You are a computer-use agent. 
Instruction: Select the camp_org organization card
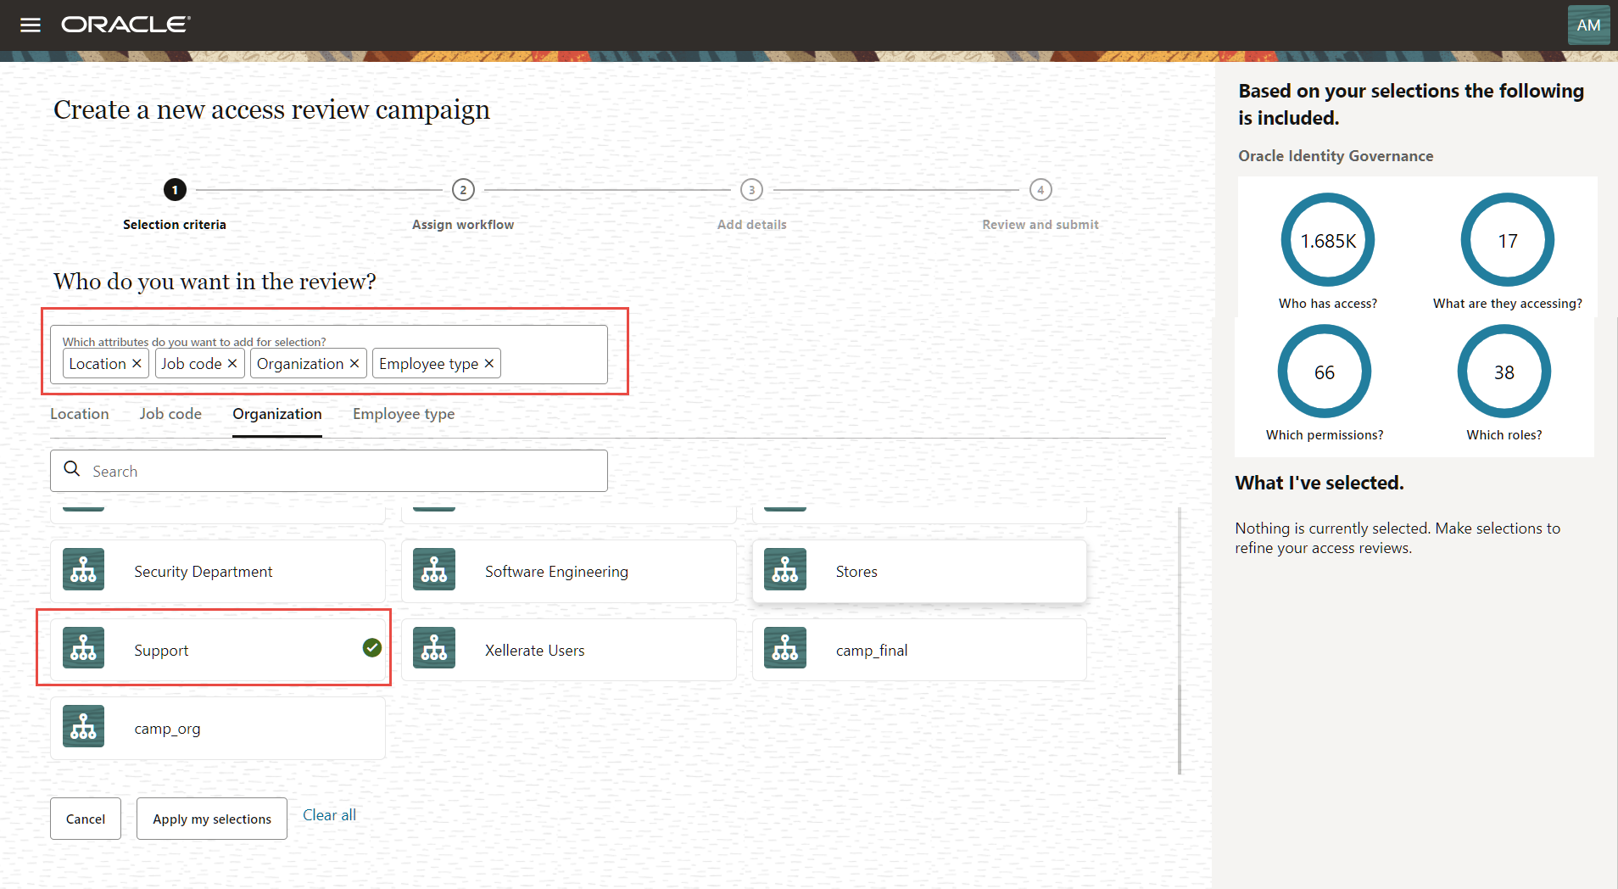[218, 729]
